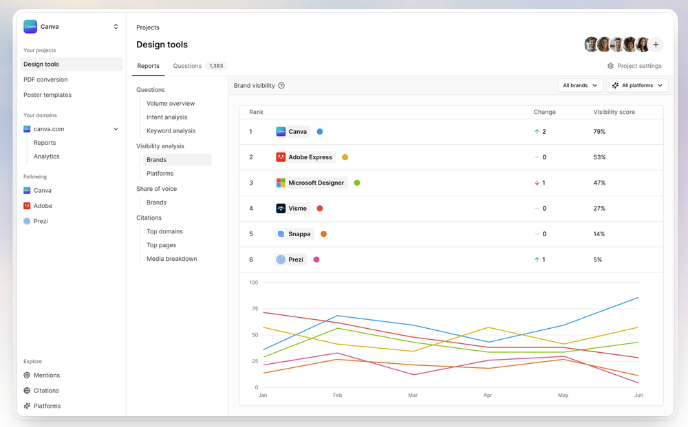Click the Change column header

tap(544, 112)
